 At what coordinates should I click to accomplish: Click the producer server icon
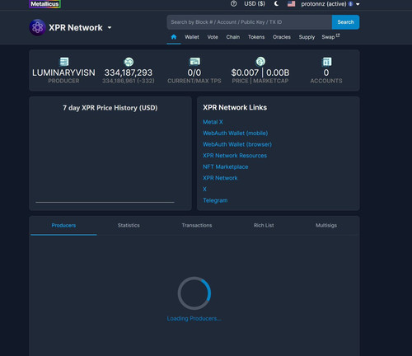[x=64, y=62]
